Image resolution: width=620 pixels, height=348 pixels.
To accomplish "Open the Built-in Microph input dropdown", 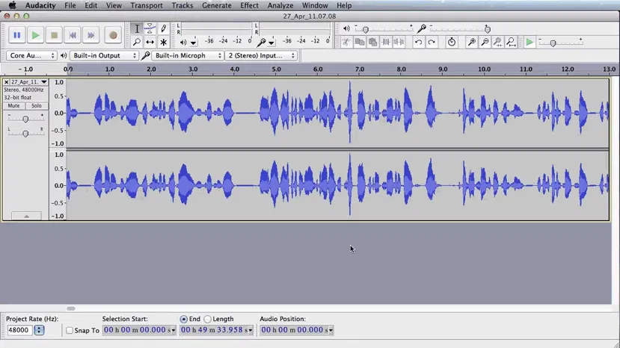I will coord(188,56).
